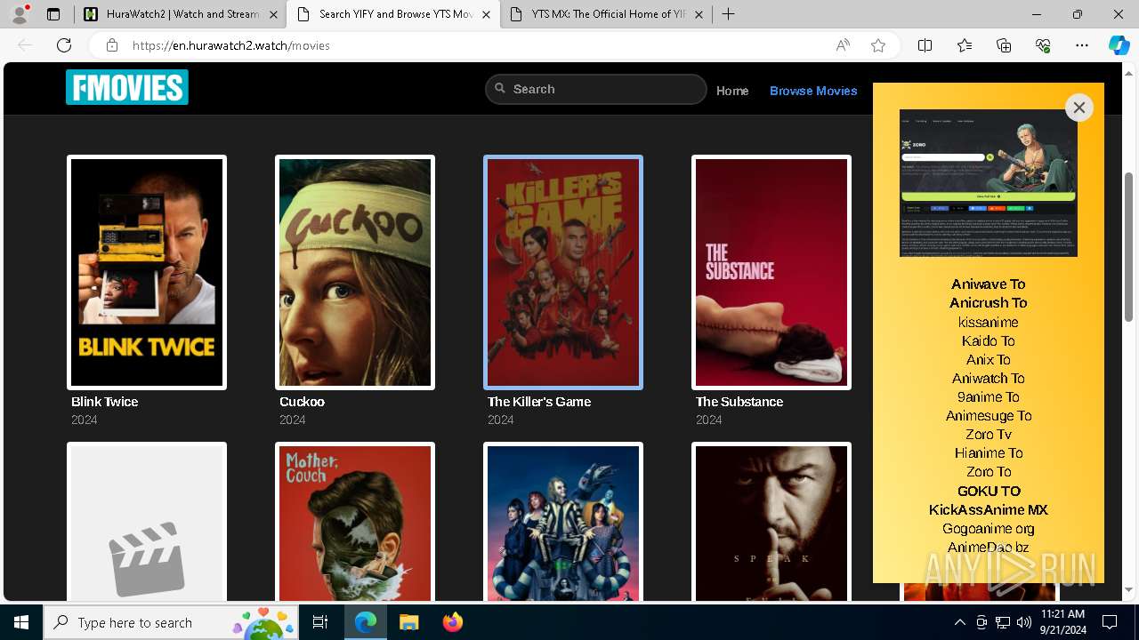
Task: Click the browser Back arrow
Action: click(x=25, y=45)
